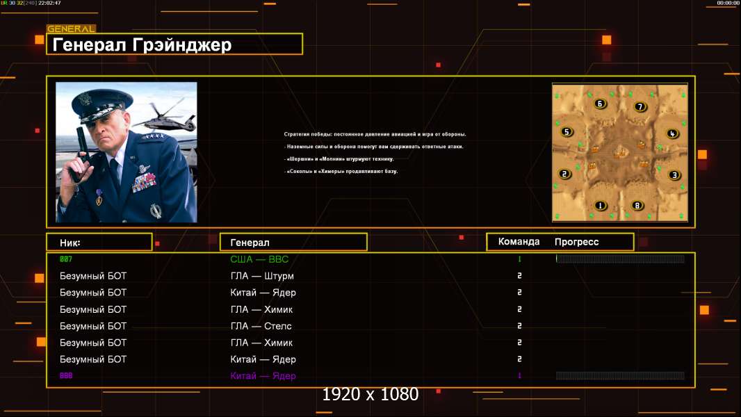
Task: Click the purple 'Китай — Ядер' faction text
Action: point(263,376)
